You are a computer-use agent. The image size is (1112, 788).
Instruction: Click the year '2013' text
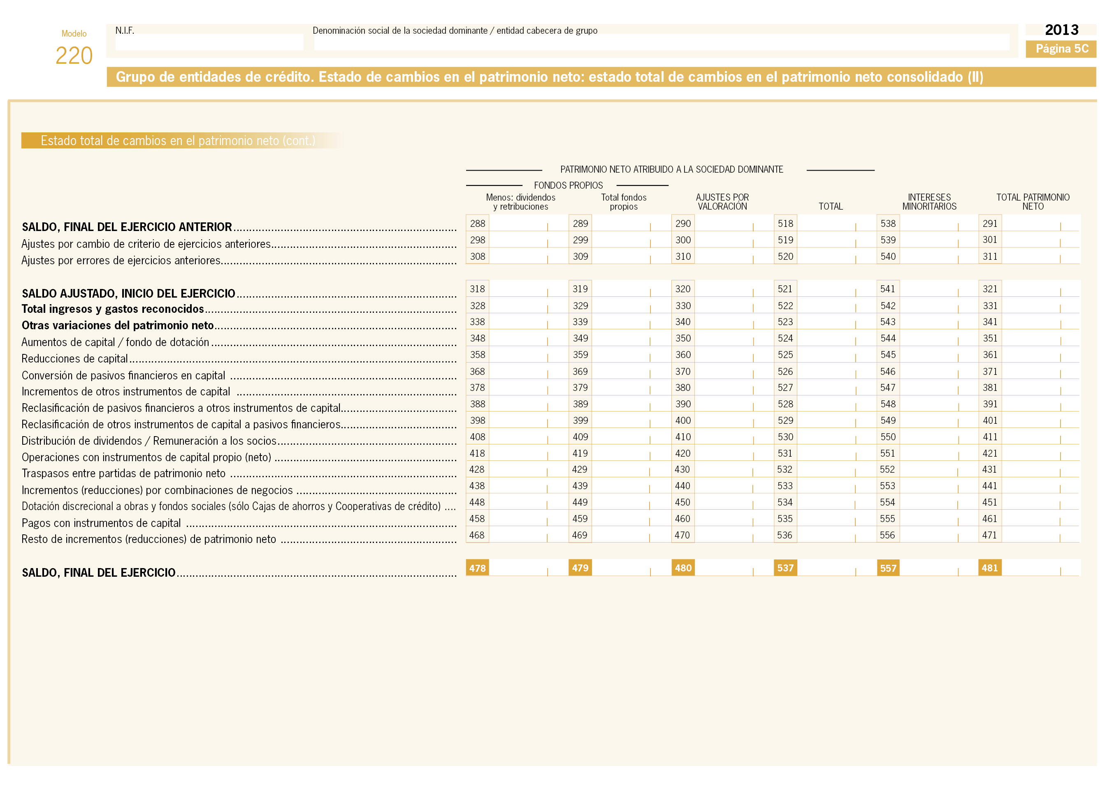(1061, 30)
